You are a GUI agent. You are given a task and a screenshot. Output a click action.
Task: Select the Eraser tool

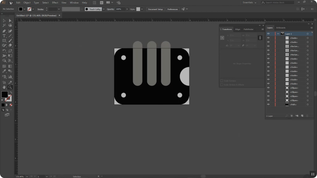pos(10,45)
